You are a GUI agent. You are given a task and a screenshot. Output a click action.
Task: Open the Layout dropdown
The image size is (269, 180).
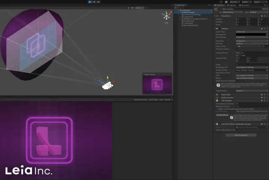(260, 2)
